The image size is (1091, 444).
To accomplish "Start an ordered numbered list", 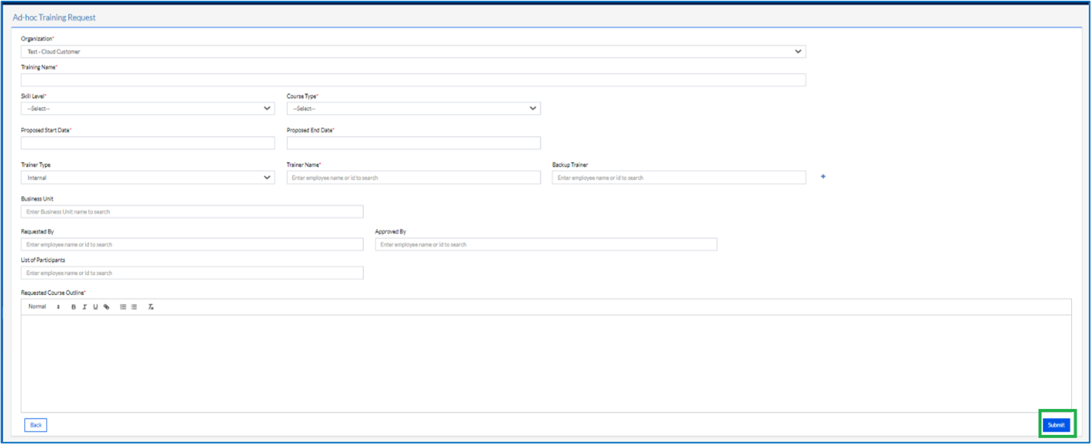I will (x=123, y=307).
